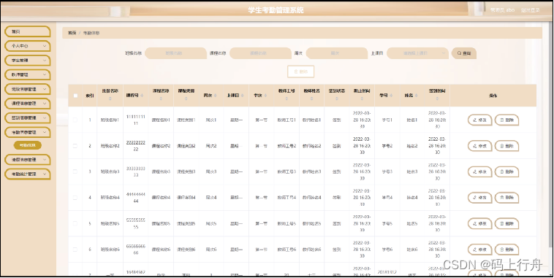Click the 课程号 column sort arrows
Image resolution: width=554 pixels, height=278 pixels.
tap(142, 96)
